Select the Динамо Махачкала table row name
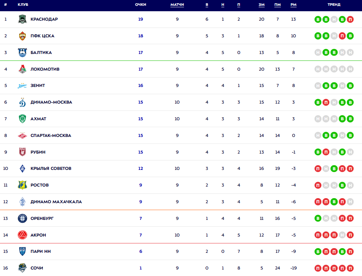This screenshot has width=362, height=276. pos(56,202)
